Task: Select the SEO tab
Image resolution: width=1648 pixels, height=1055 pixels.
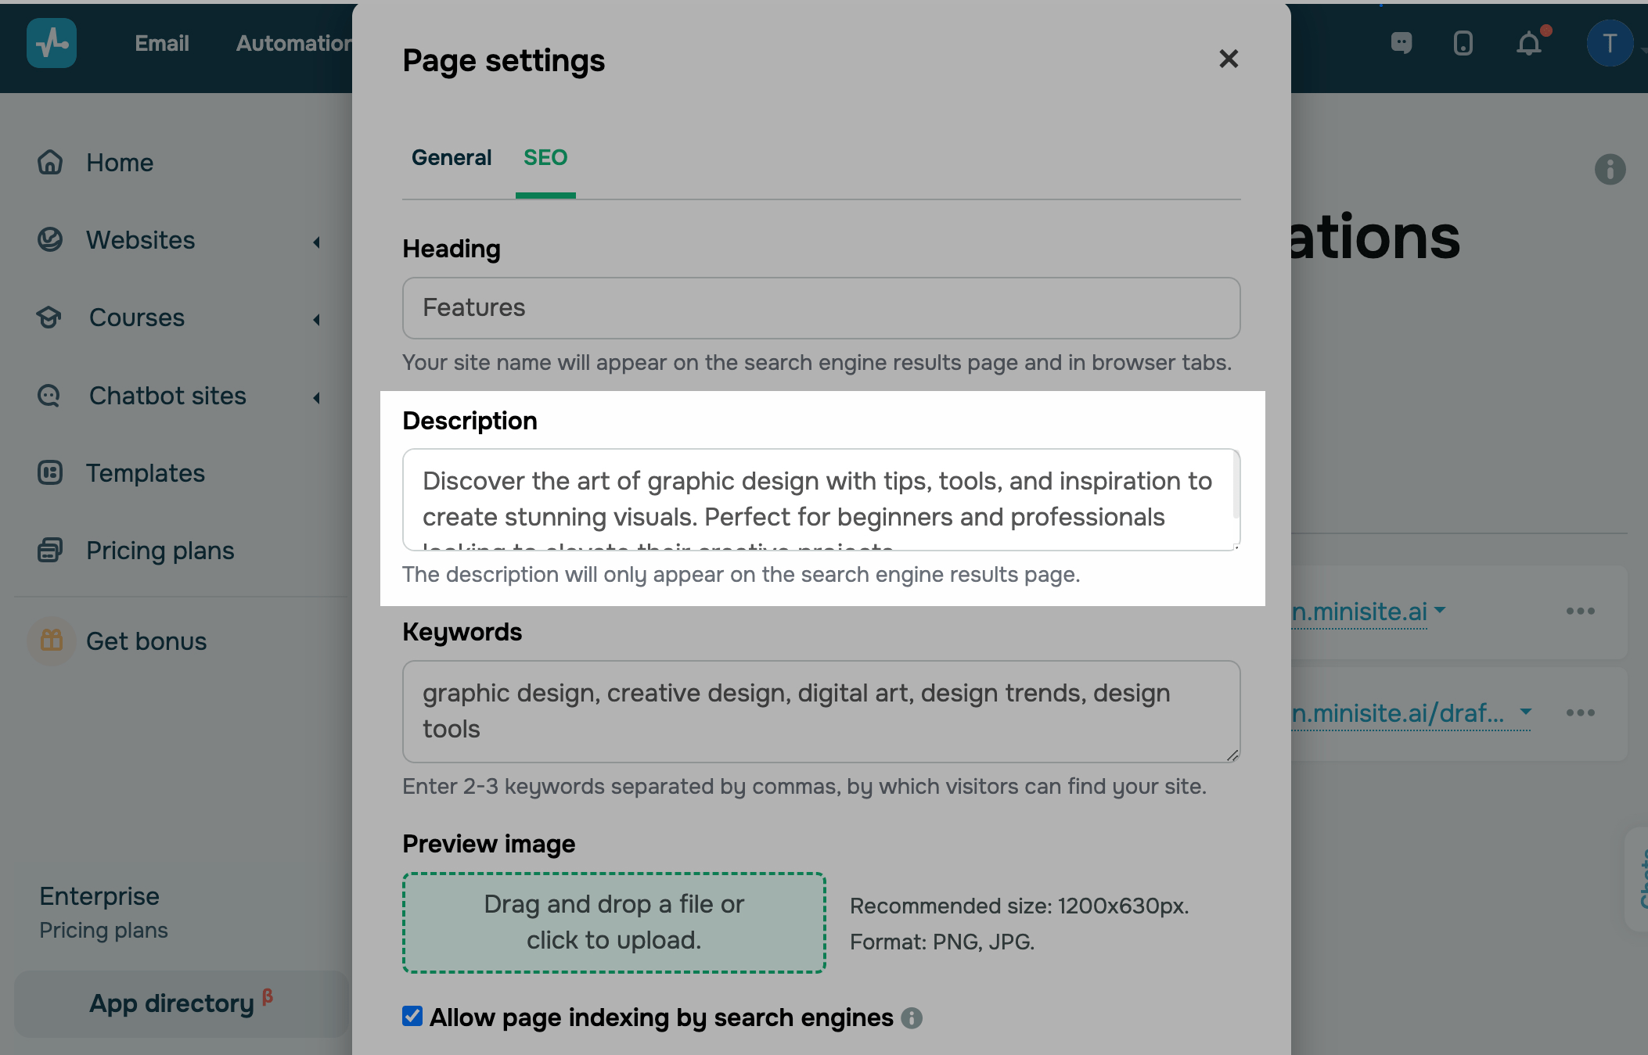Action: click(545, 158)
